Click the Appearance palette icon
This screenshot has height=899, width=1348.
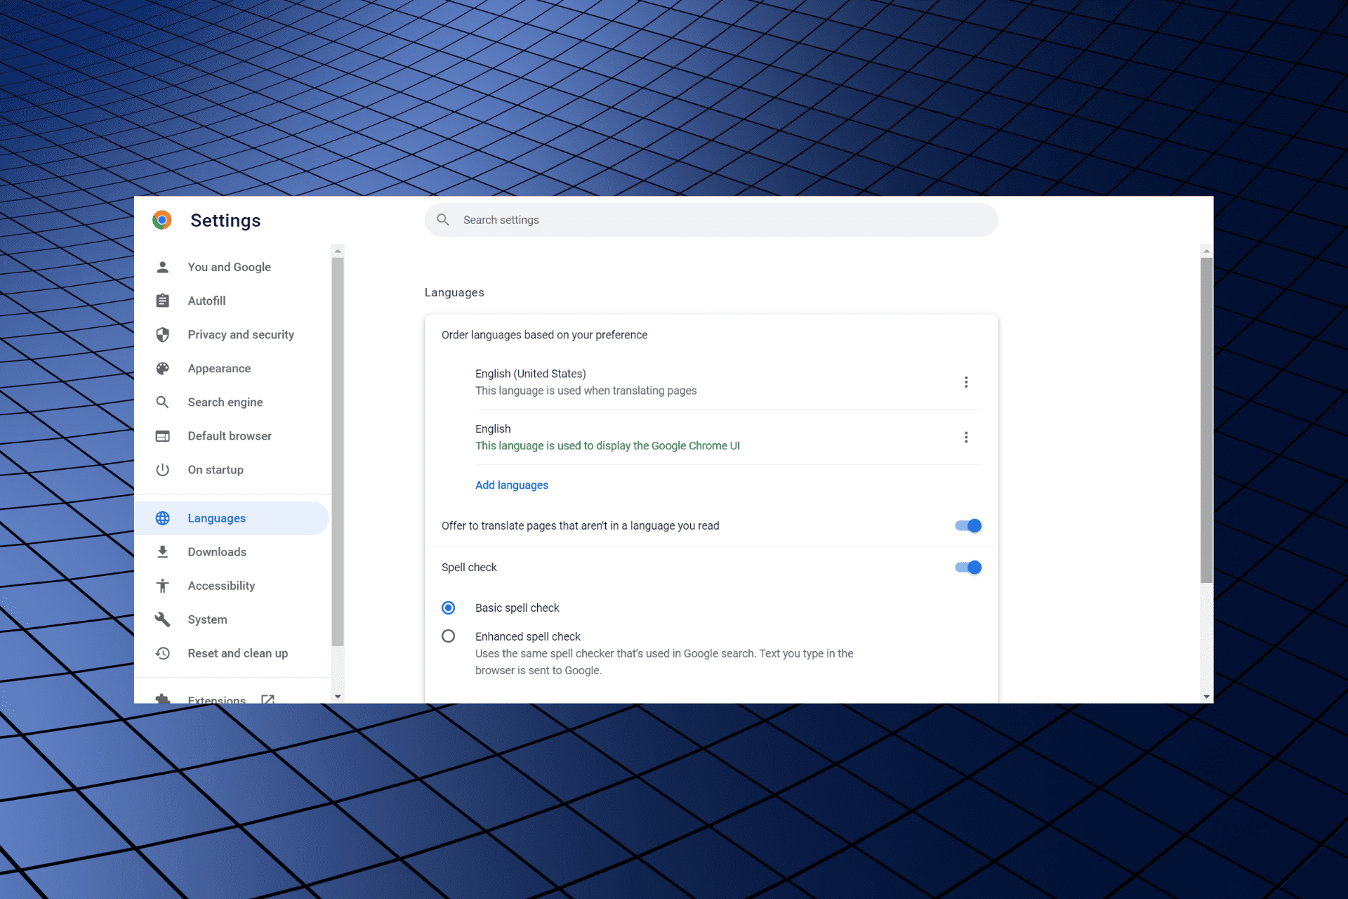coord(162,368)
